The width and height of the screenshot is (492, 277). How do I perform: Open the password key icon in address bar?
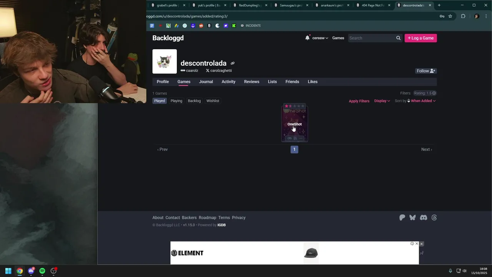click(442, 16)
